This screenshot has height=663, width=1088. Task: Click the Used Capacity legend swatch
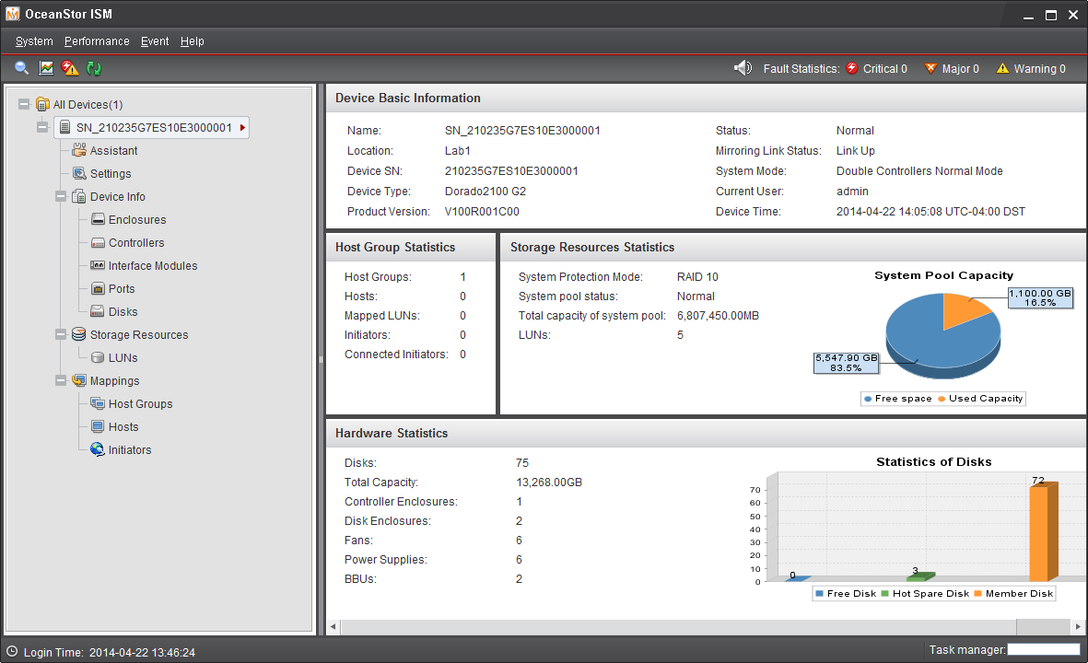942,399
